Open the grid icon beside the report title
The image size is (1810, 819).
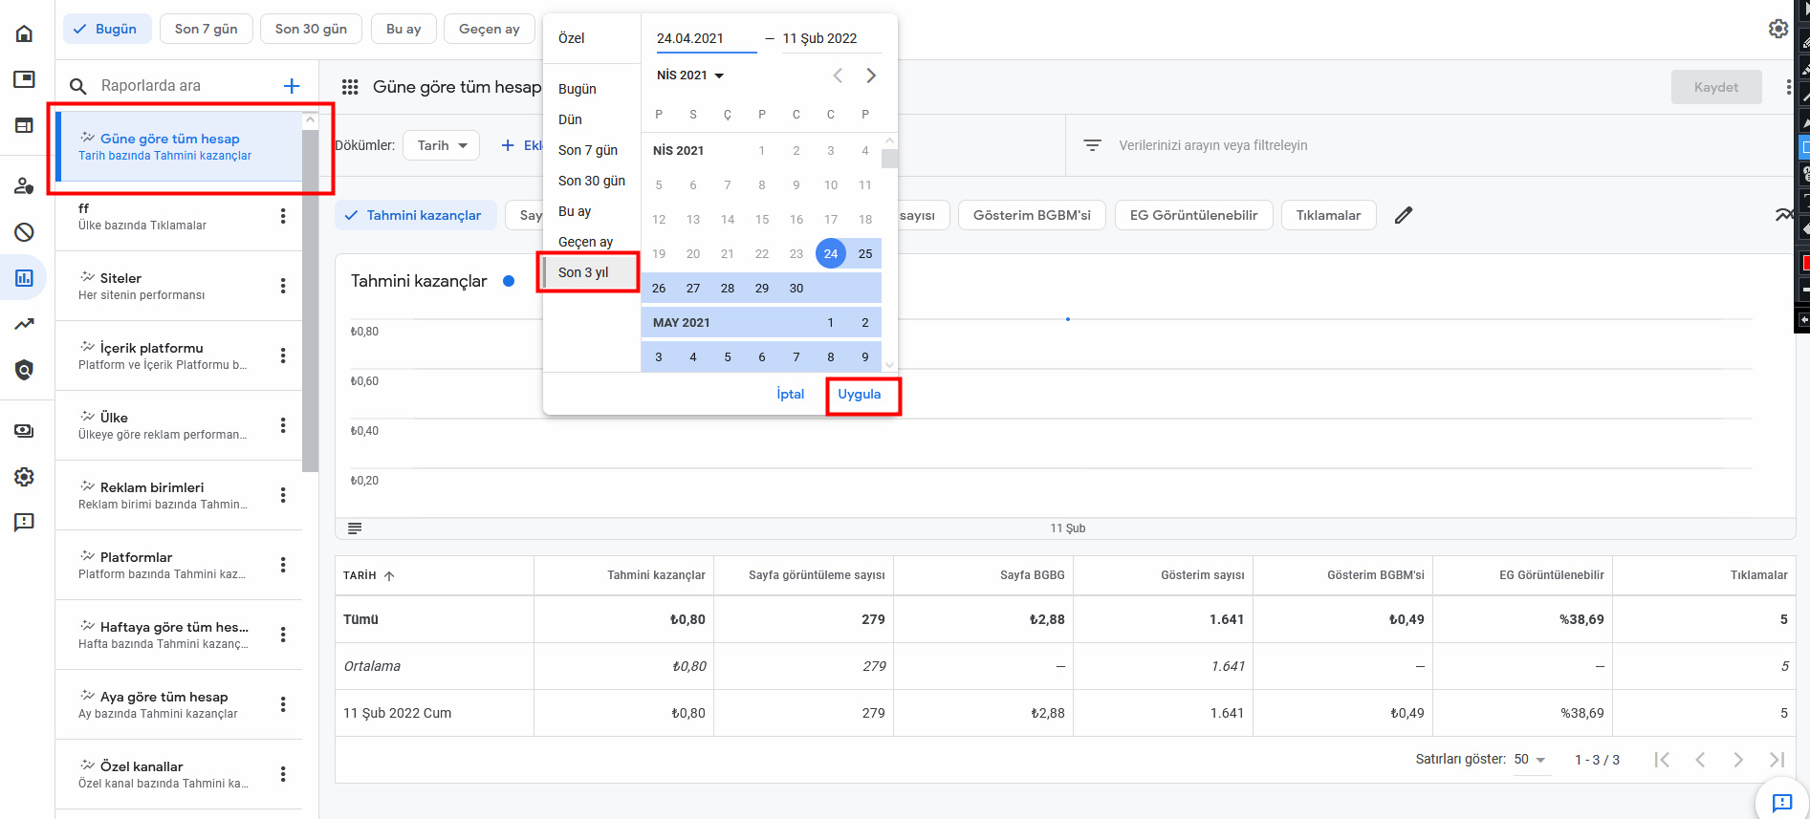click(350, 87)
